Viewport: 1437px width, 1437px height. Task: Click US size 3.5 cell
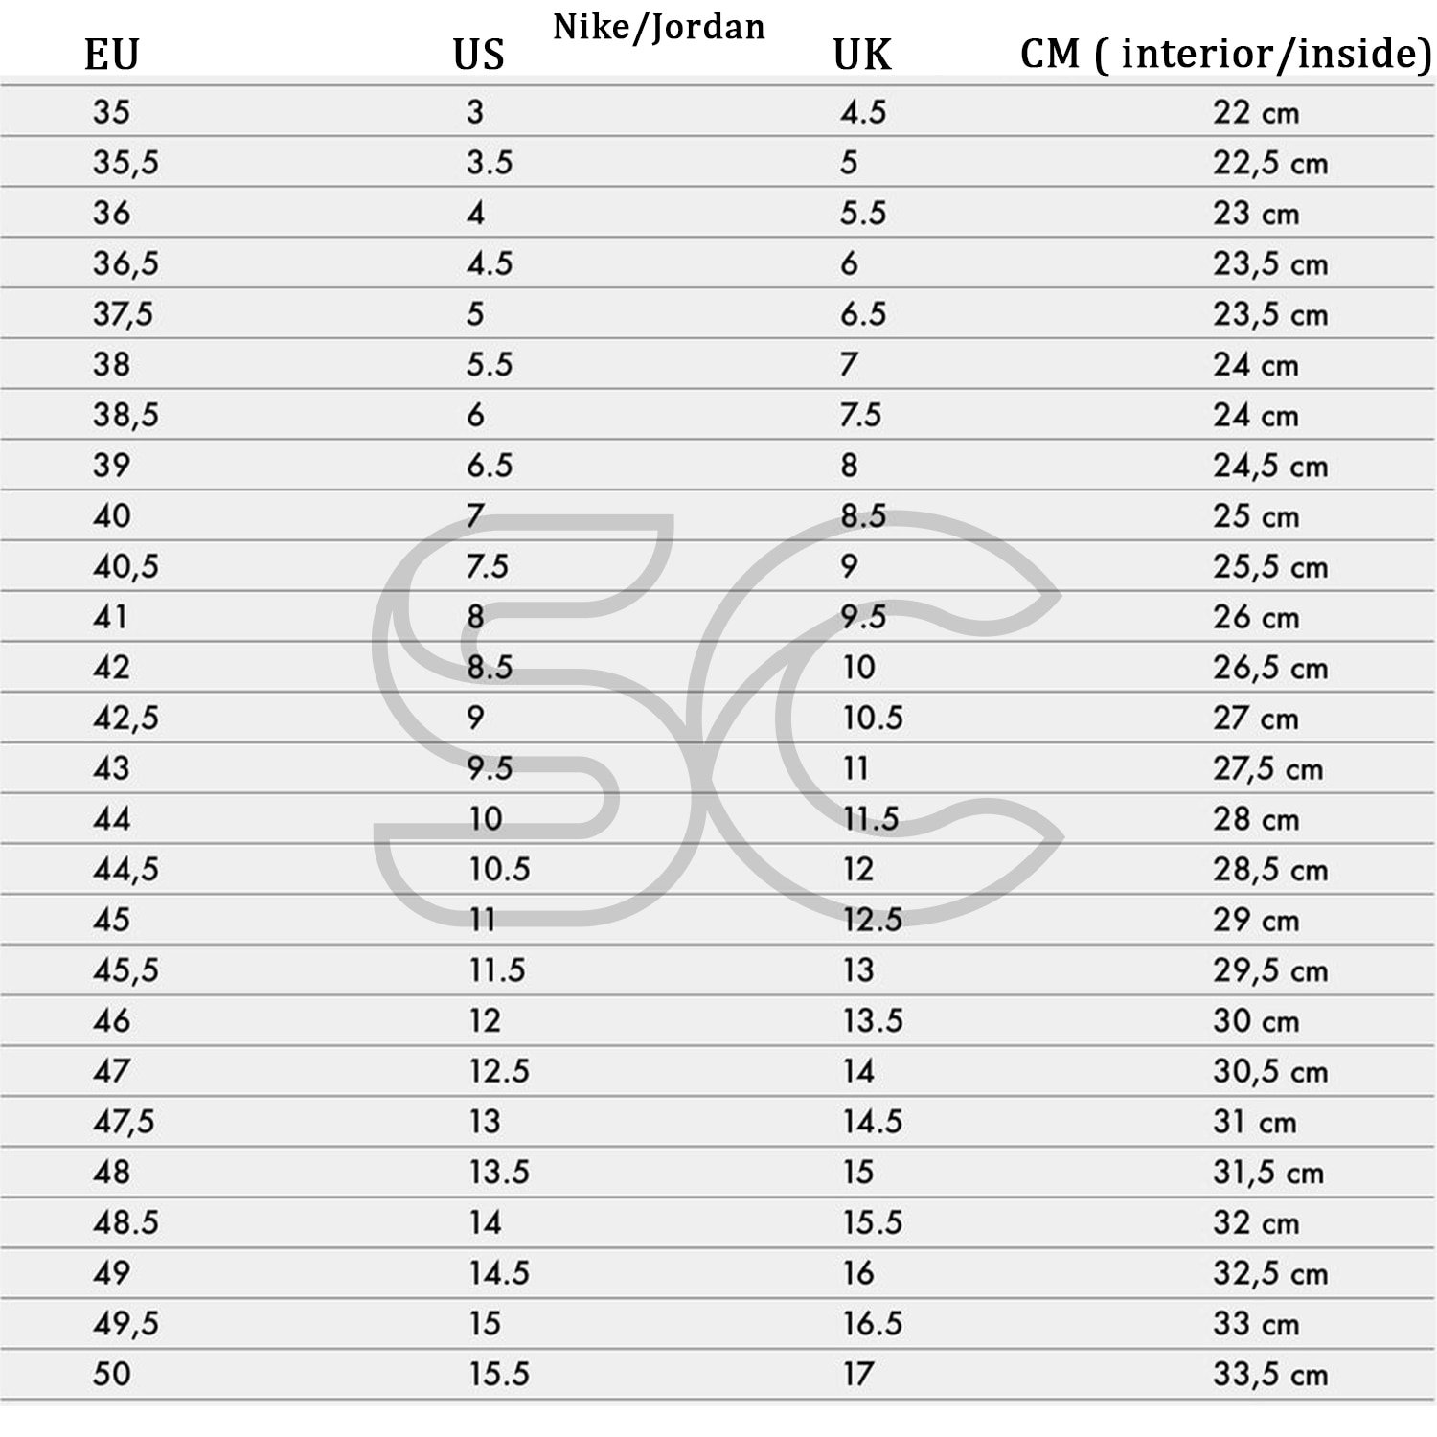coord(490,163)
